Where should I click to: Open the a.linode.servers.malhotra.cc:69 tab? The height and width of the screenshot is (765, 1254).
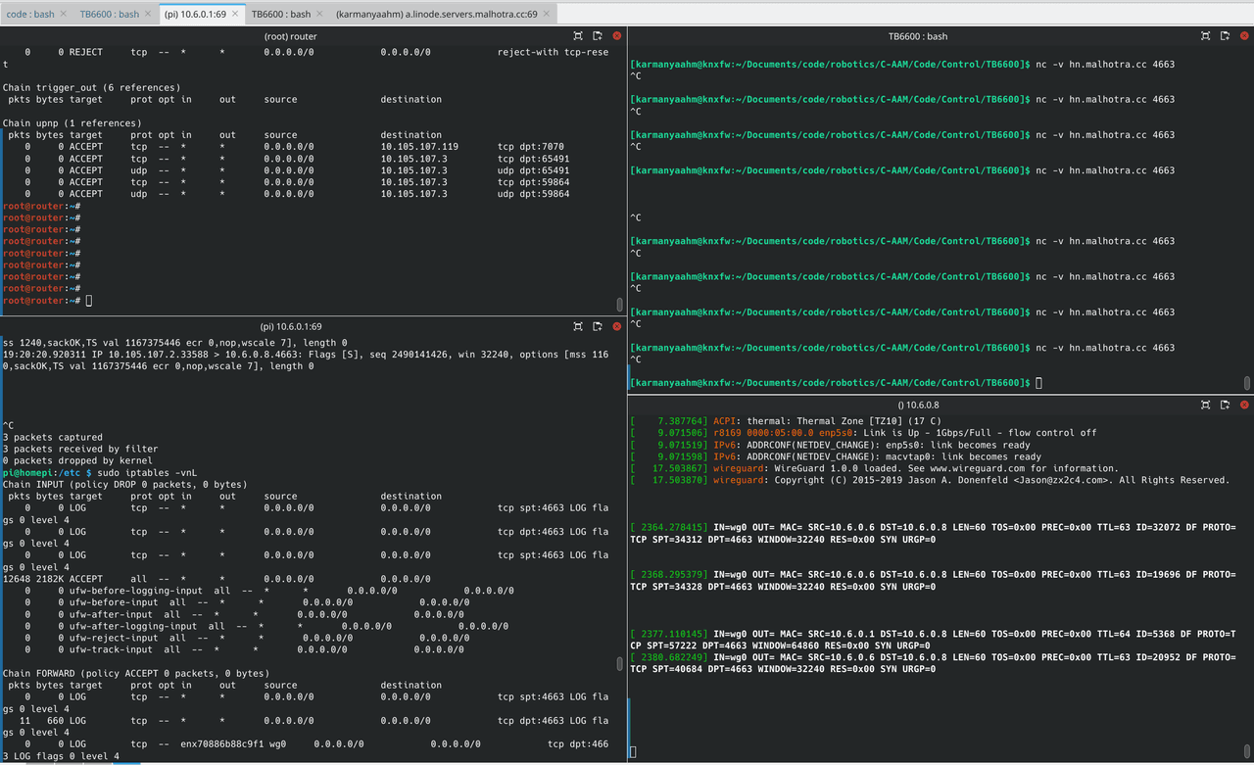436,14
